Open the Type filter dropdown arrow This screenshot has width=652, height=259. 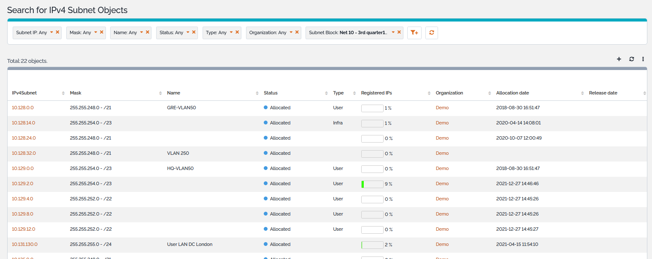click(231, 32)
